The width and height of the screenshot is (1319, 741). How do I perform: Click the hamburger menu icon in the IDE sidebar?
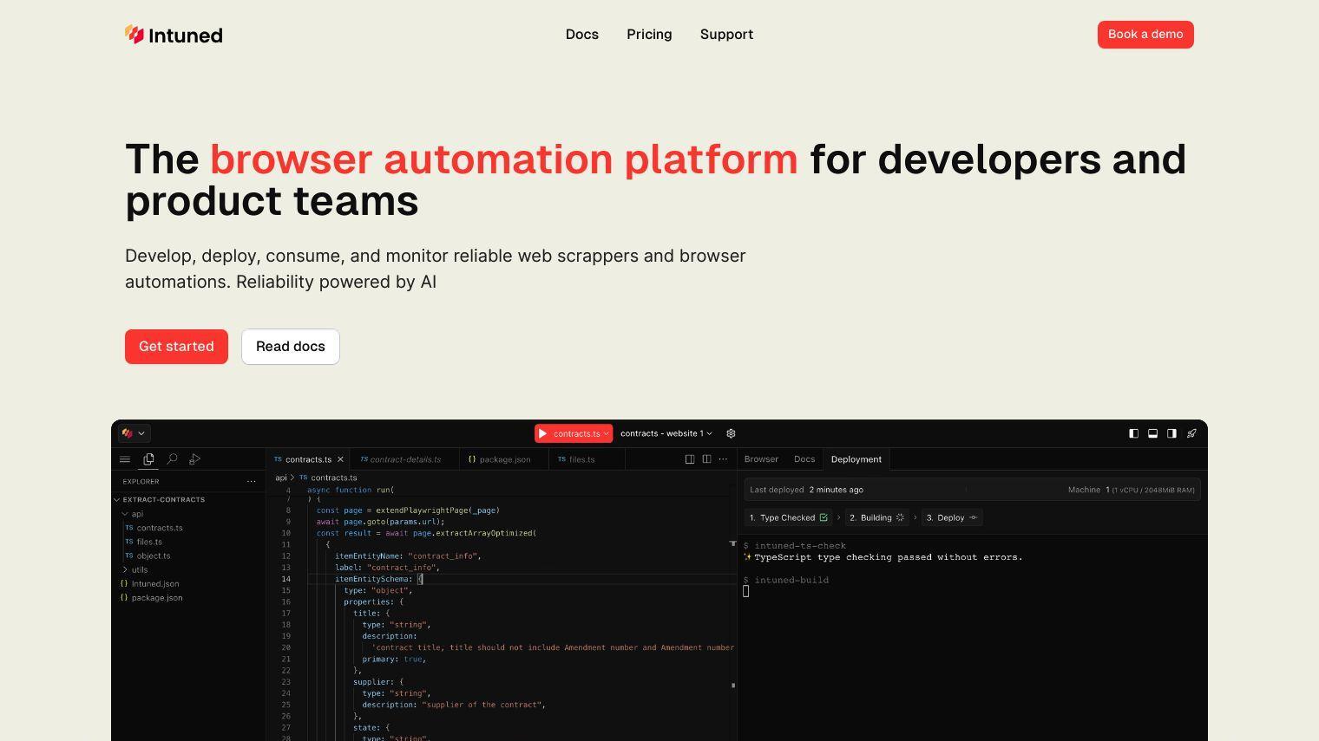(x=125, y=459)
